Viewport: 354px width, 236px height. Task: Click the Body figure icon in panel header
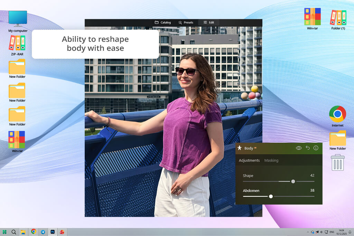240,148
